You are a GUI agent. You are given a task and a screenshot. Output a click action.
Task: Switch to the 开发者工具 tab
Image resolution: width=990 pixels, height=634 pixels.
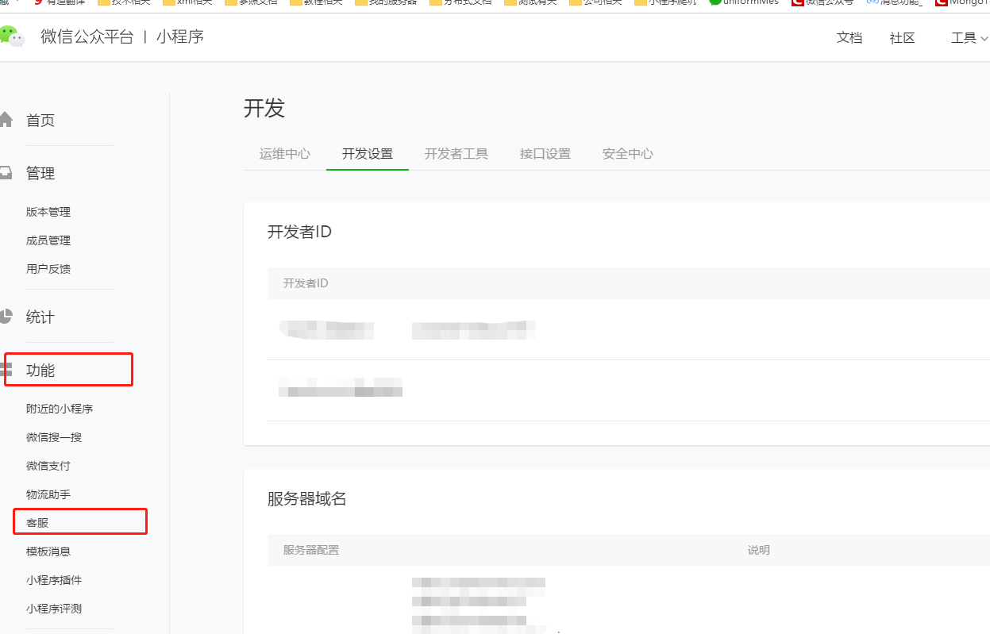456,154
